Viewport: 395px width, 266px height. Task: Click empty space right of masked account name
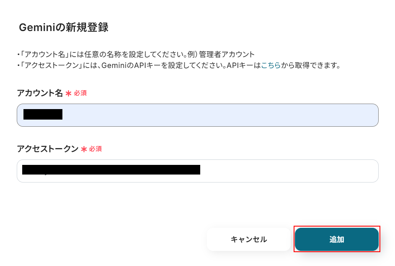tap(218, 115)
